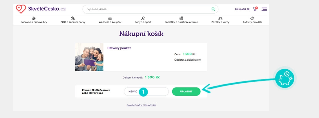Open Zábavné a týmové hry category

34,22
